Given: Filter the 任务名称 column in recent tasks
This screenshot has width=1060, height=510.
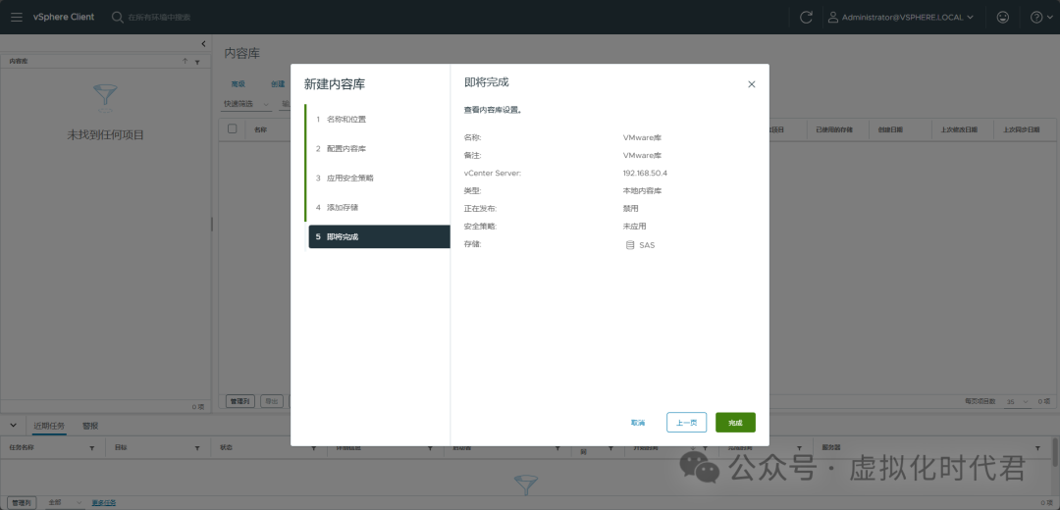Looking at the screenshot, I should click(x=92, y=448).
